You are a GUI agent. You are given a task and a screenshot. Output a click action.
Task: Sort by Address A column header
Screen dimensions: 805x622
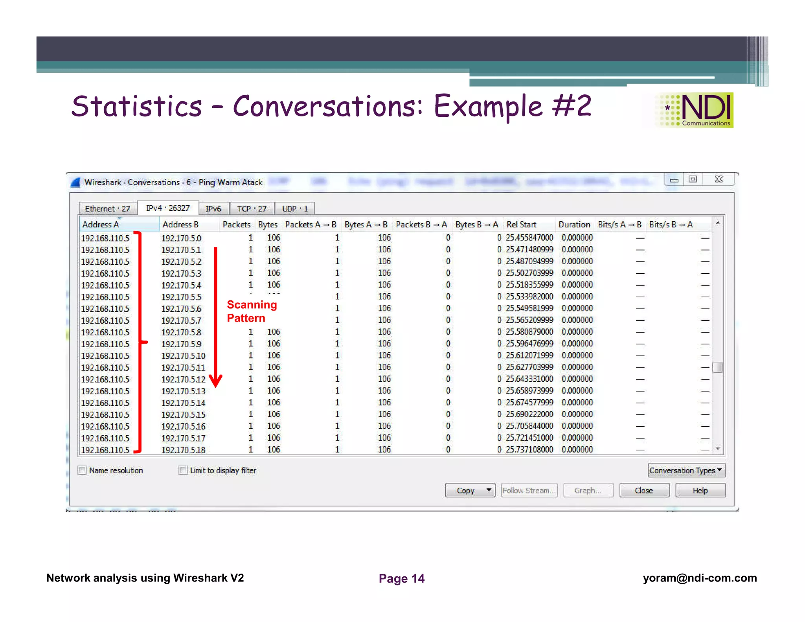click(119, 225)
